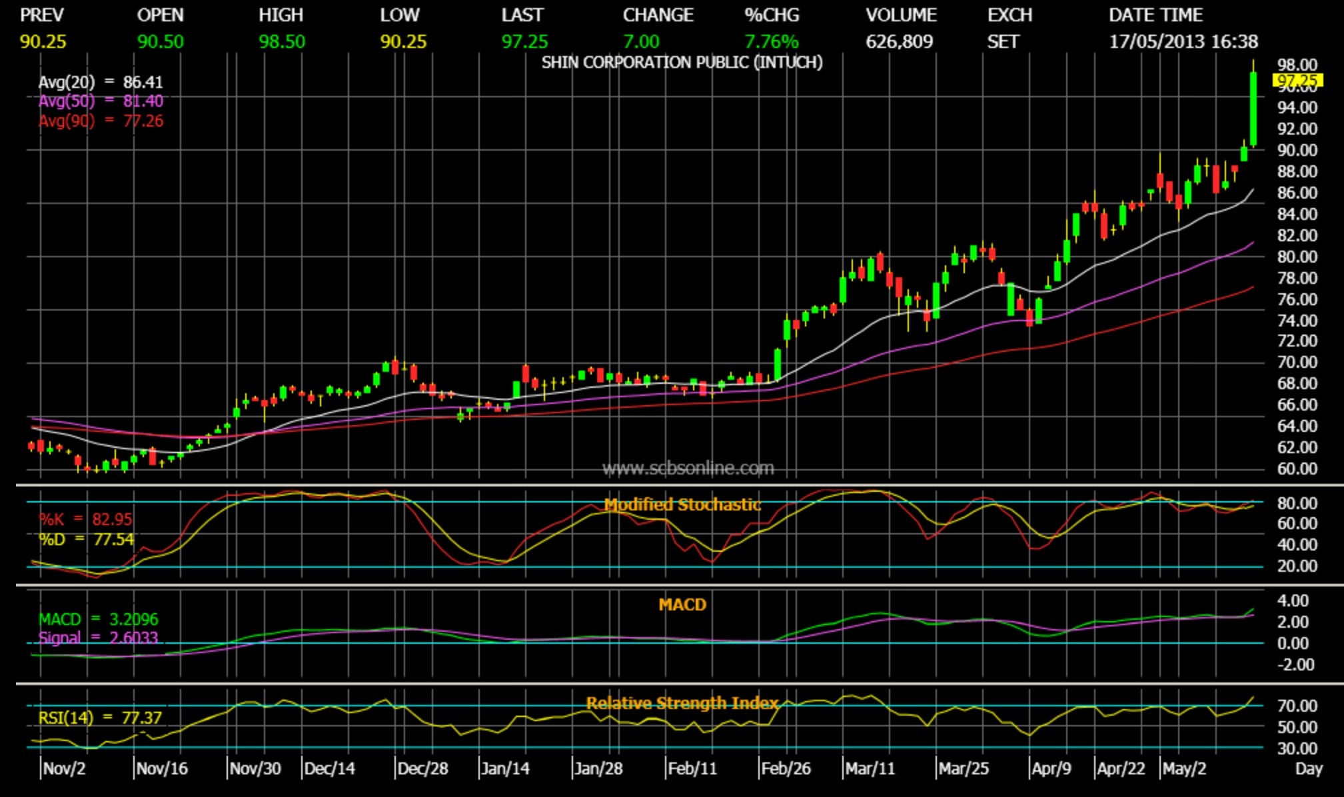Screen dimensions: 1344x797
Task: Click the 70.00 RSI axis label
Action: coord(1297,706)
